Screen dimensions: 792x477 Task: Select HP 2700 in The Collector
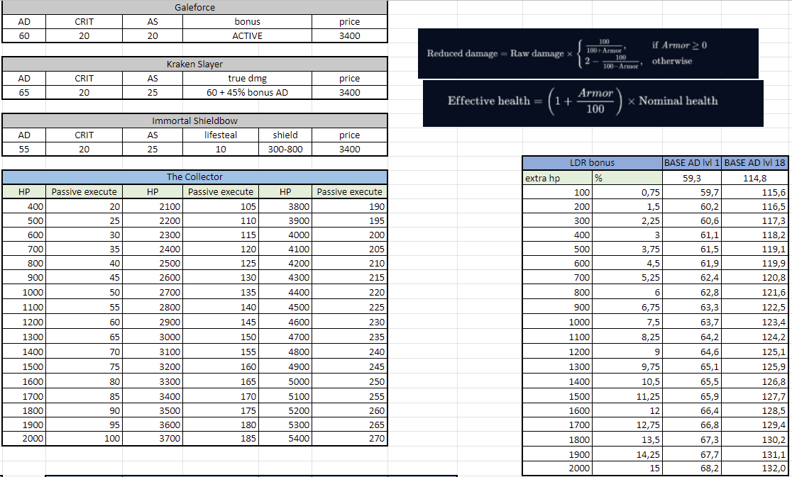153,292
